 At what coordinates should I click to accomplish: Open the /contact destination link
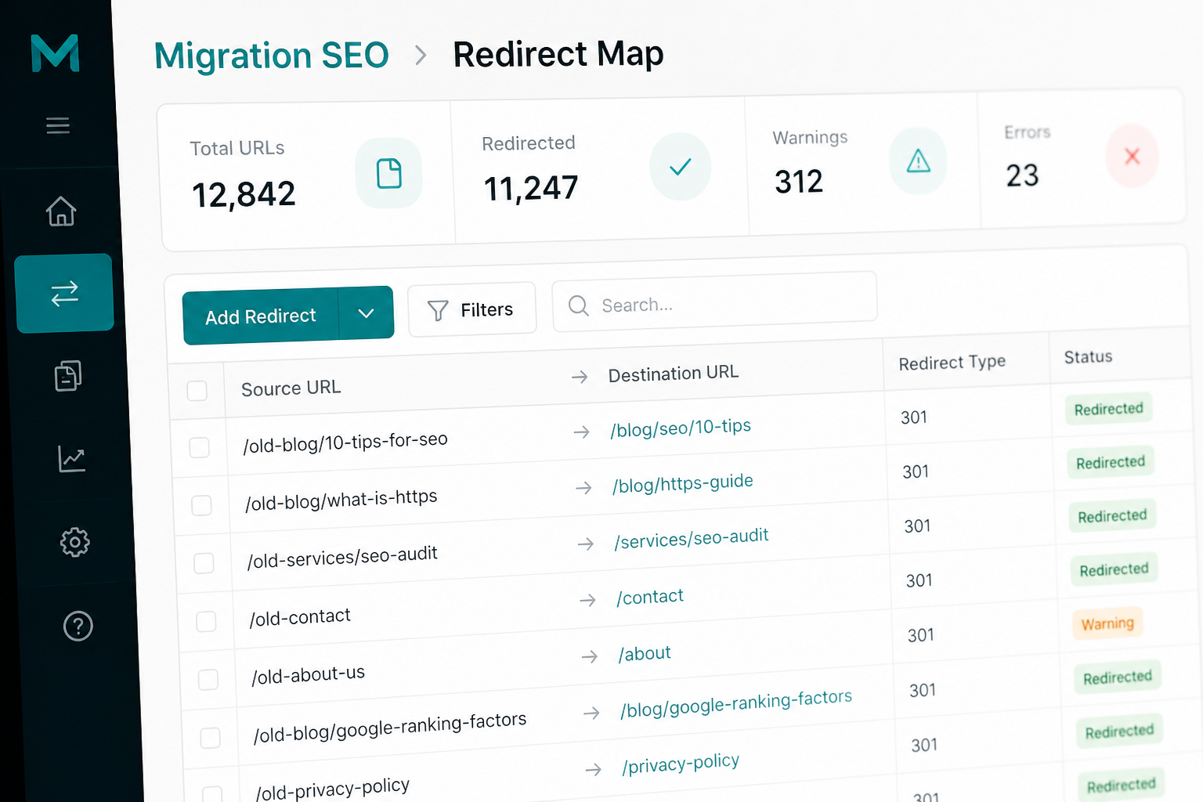(650, 598)
